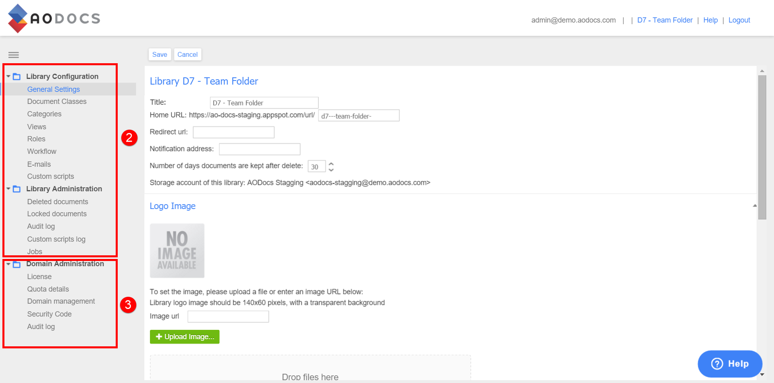Decrease days kept after delete
This screenshot has height=383, width=774.
(331, 170)
